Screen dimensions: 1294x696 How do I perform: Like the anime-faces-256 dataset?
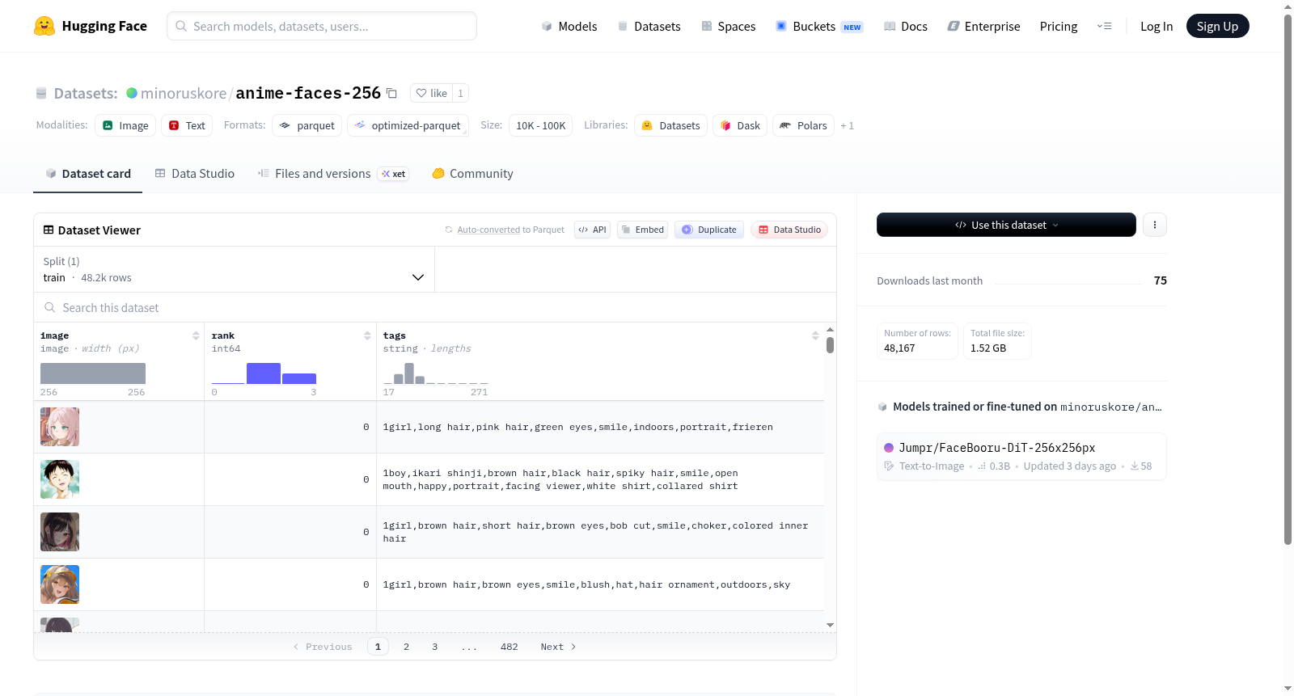tap(432, 93)
